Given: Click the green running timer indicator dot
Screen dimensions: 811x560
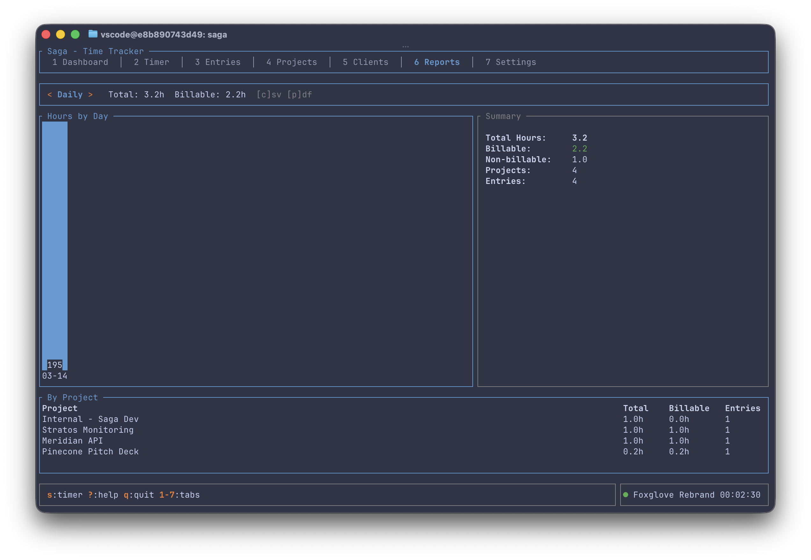Looking at the screenshot, I should 626,495.
